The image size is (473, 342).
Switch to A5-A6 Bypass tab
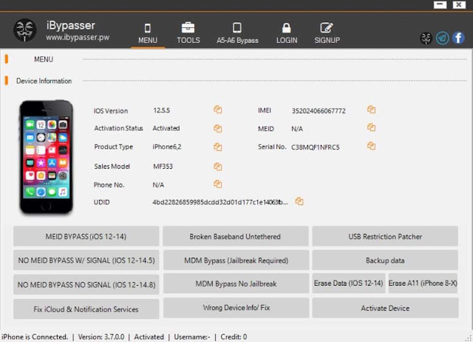237,33
